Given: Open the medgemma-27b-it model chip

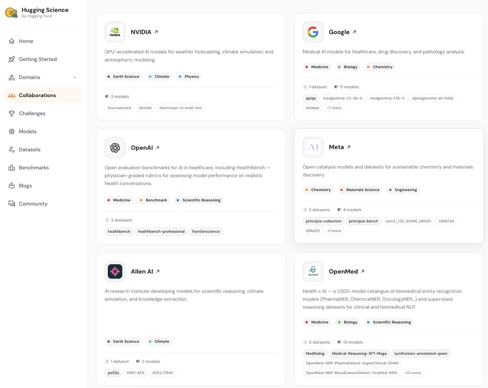Looking at the screenshot, I should pos(386,98).
